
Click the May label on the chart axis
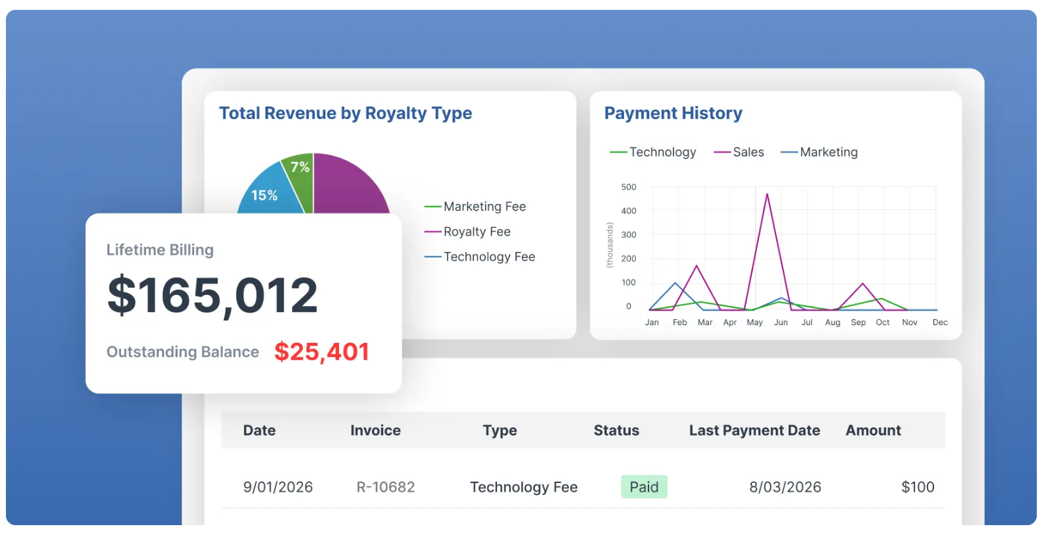pos(754,322)
